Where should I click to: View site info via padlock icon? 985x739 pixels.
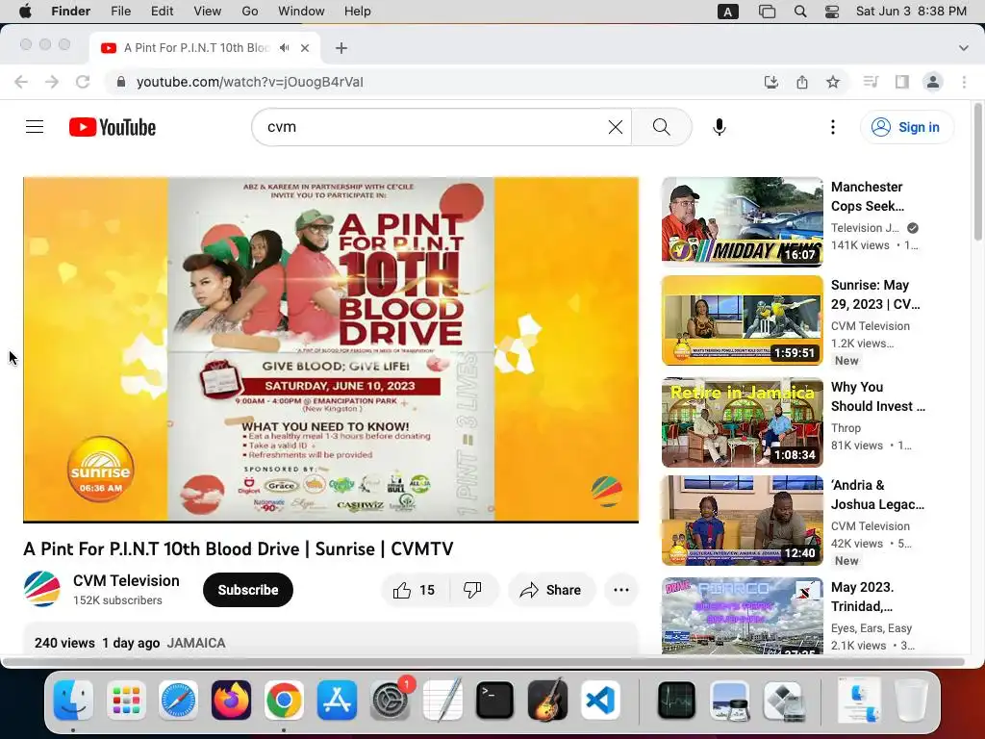(121, 82)
